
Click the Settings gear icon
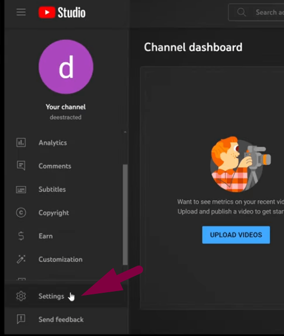click(x=21, y=296)
